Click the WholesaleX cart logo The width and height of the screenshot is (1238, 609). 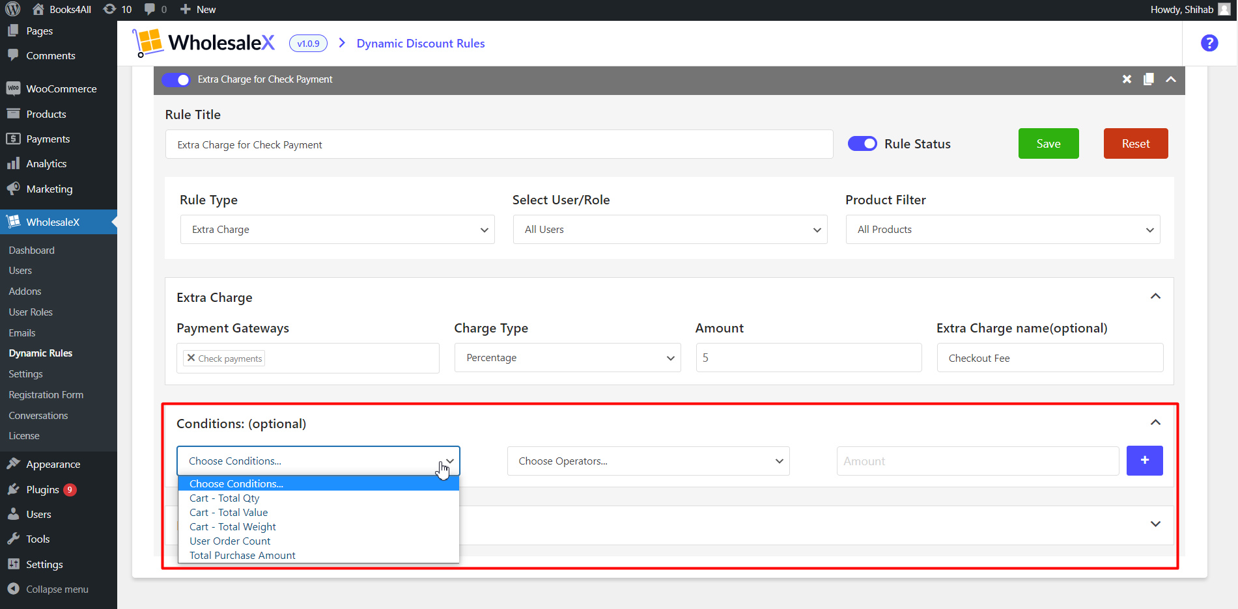pyautogui.click(x=148, y=43)
